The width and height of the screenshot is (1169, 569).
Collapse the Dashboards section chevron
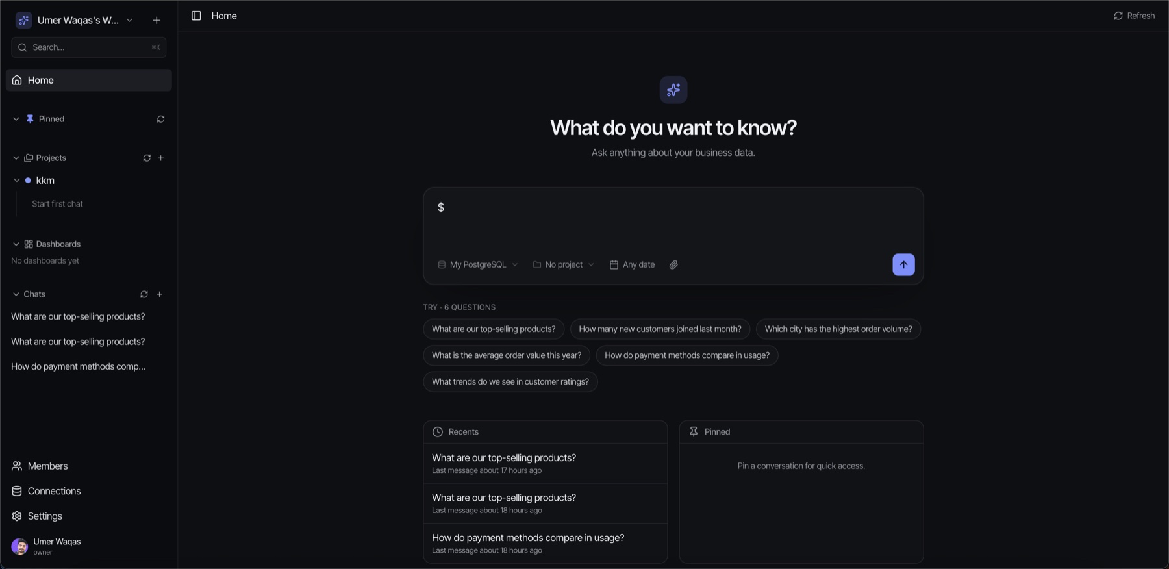pyautogui.click(x=16, y=244)
